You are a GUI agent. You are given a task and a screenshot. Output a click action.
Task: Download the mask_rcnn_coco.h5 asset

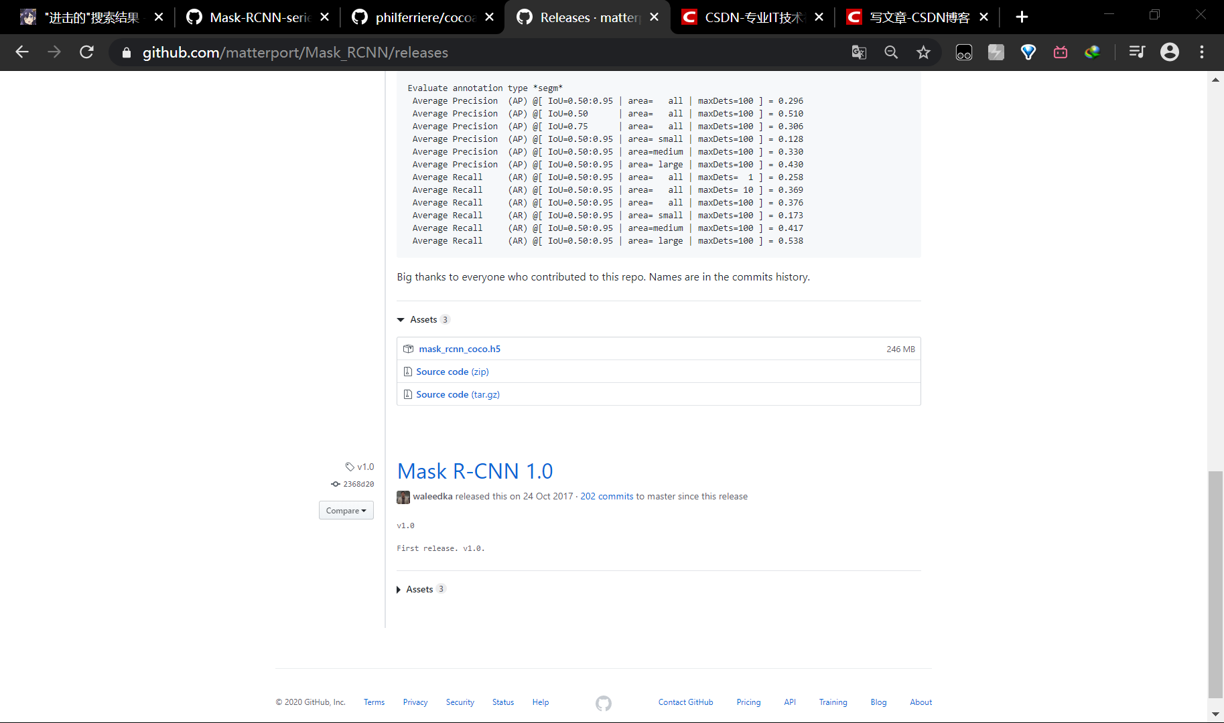pyautogui.click(x=459, y=348)
